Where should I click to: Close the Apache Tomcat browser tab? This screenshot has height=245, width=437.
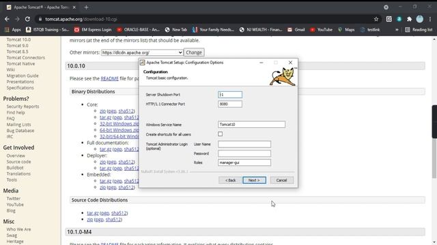[74, 7]
